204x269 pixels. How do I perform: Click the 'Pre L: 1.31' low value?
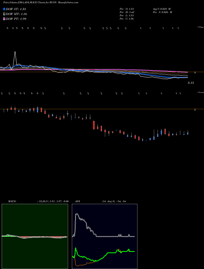[127, 15]
